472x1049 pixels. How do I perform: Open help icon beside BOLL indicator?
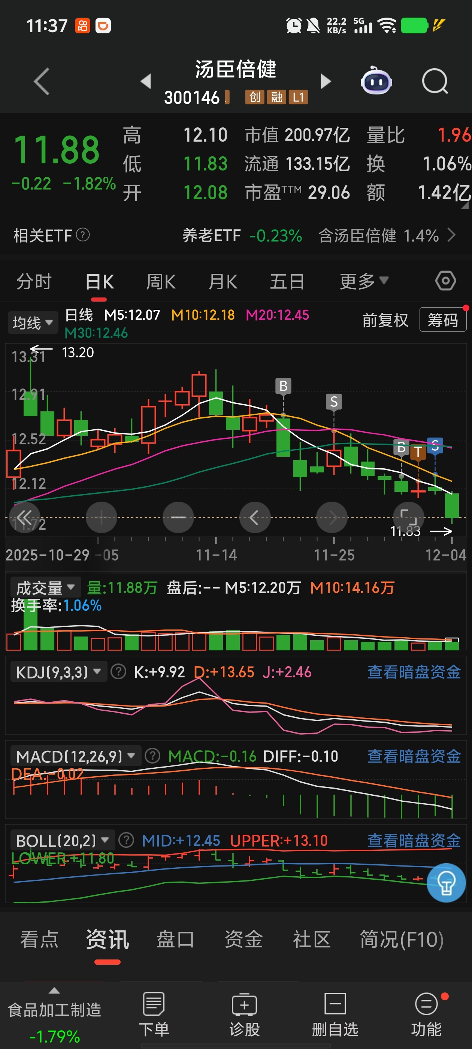click(x=126, y=840)
